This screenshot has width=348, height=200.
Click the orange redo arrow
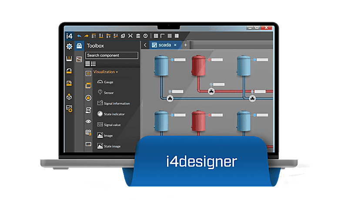pos(86,36)
